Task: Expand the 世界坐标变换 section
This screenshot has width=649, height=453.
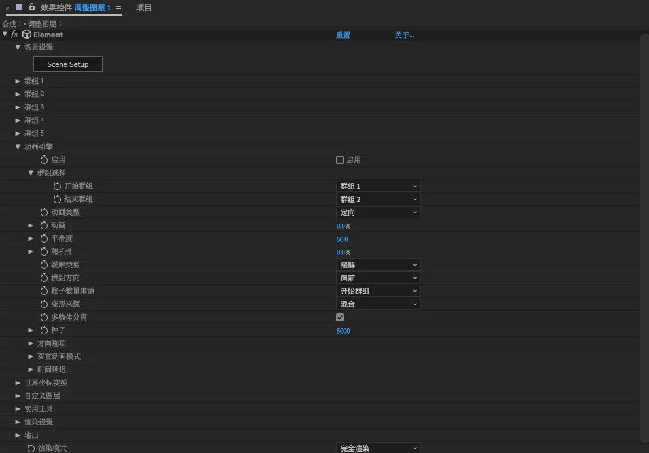Action: point(18,383)
